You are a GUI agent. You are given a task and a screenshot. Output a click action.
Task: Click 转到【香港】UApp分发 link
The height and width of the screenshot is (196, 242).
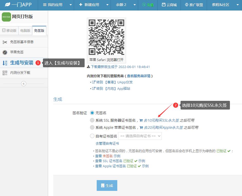pyautogui.click(x=114, y=82)
